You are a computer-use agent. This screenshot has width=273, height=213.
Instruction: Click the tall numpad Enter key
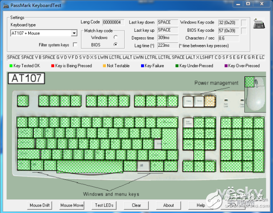(x=259, y=161)
